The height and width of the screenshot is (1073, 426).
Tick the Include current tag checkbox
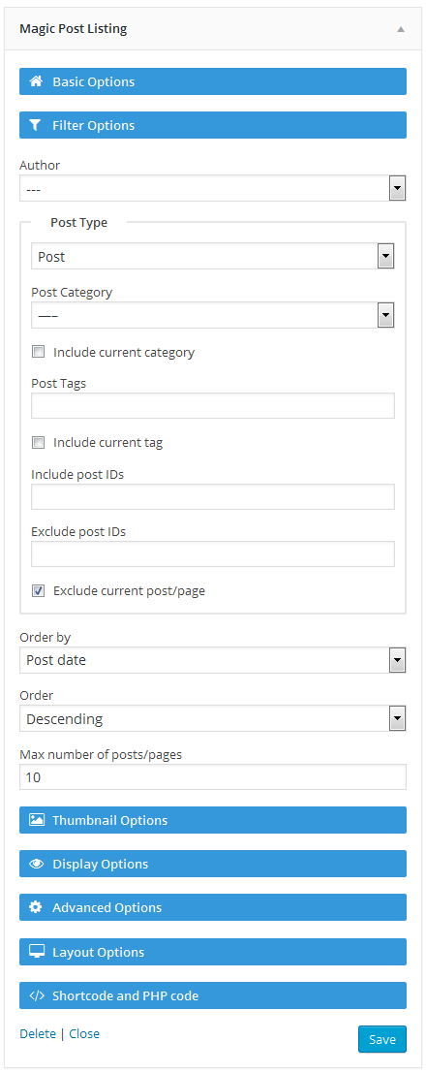pos(39,443)
